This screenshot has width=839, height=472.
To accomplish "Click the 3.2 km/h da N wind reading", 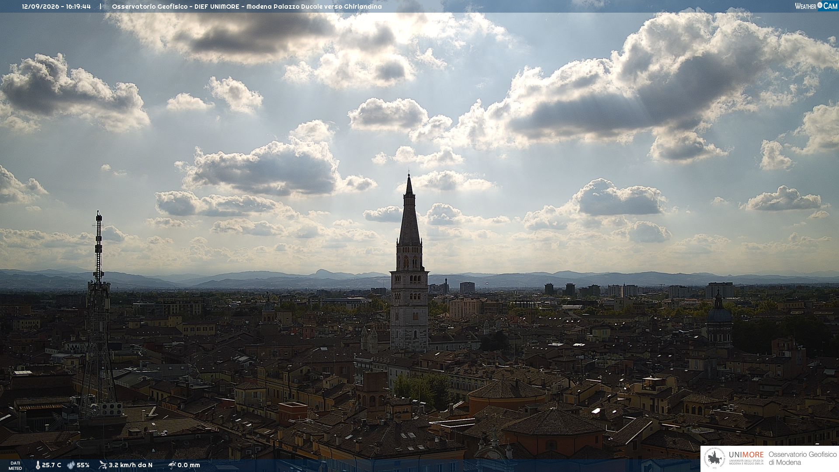I will coord(131,465).
